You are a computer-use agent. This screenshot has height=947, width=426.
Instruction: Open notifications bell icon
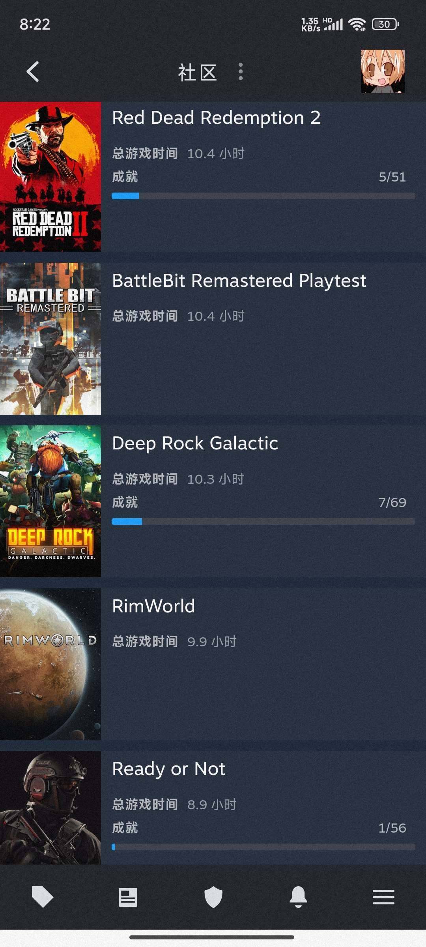click(298, 897)
